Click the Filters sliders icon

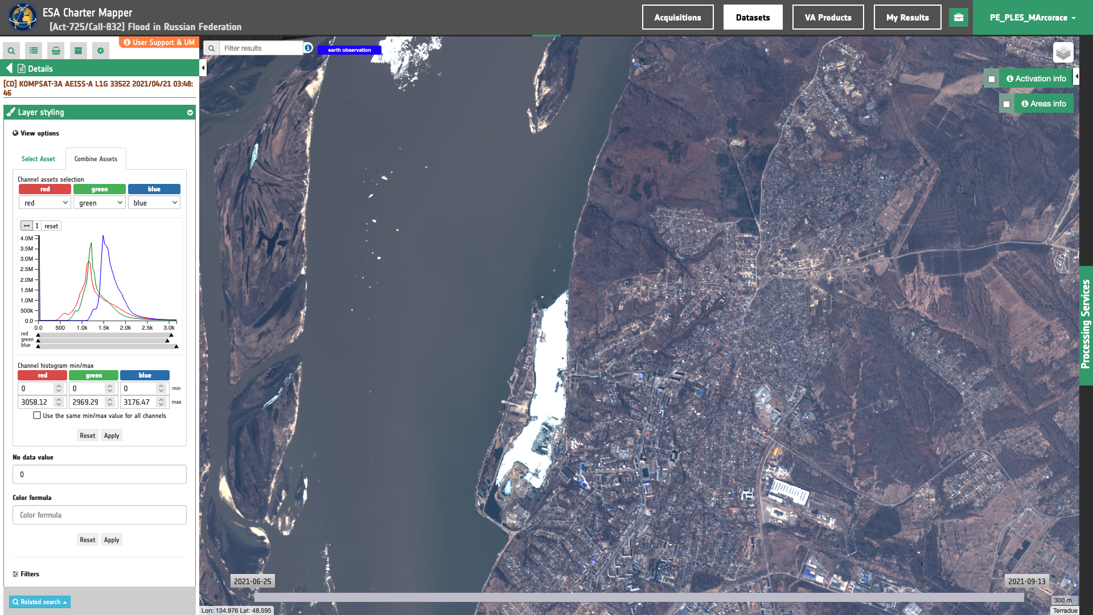tap(15, 574)
